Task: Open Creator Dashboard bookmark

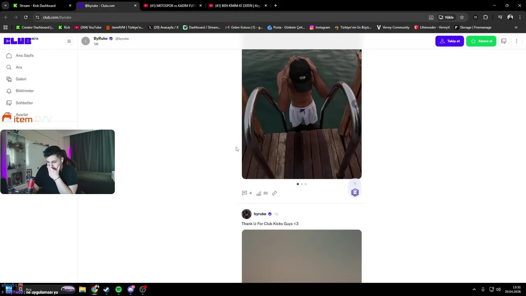Action: click(35, 27)
